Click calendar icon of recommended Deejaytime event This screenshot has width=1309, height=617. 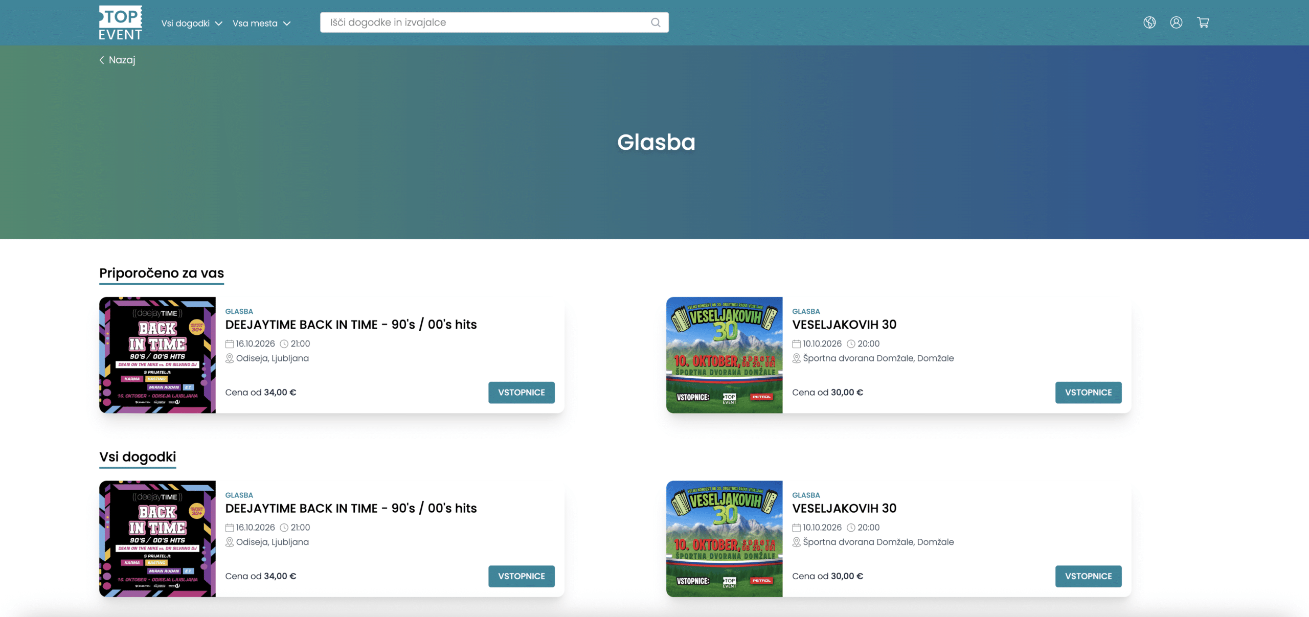pos(230,344)
